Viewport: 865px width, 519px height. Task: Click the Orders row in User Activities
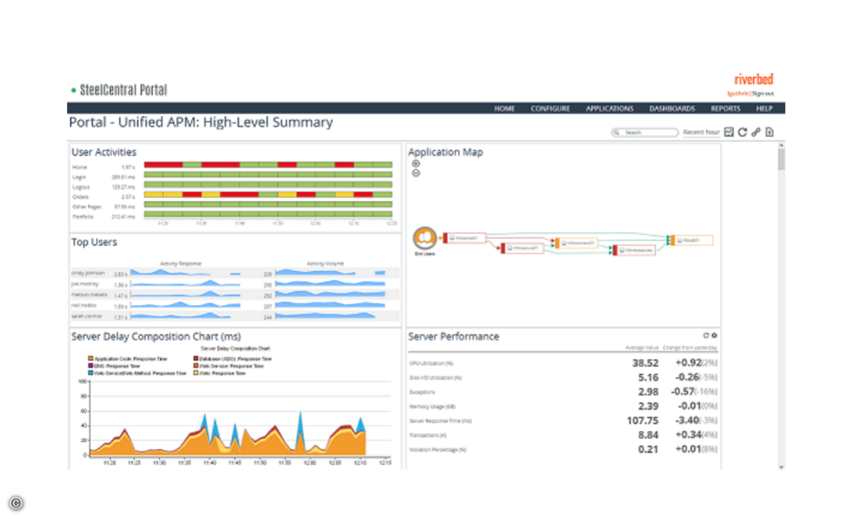(232, 197)
